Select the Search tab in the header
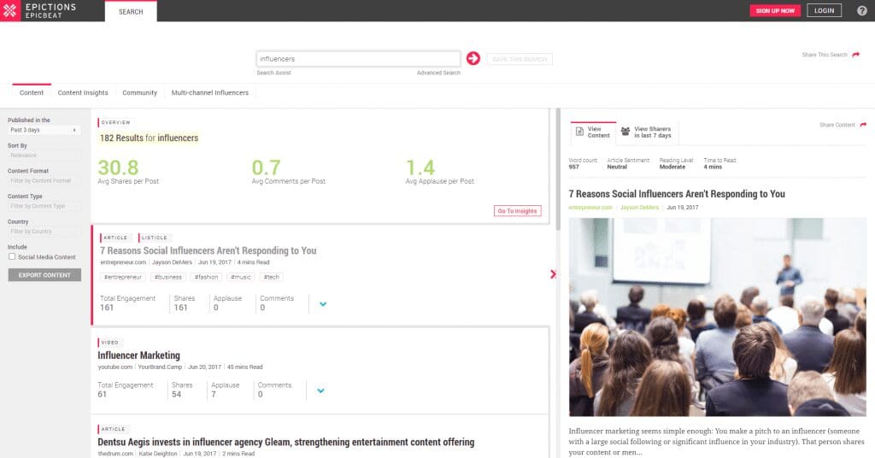This screenshot has width=875, height=458. point(131,11)
